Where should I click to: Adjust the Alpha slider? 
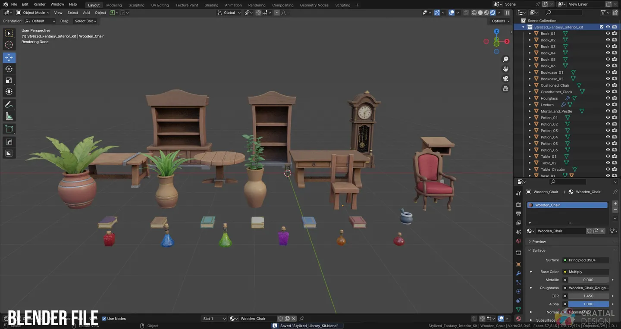coord(588,304)
